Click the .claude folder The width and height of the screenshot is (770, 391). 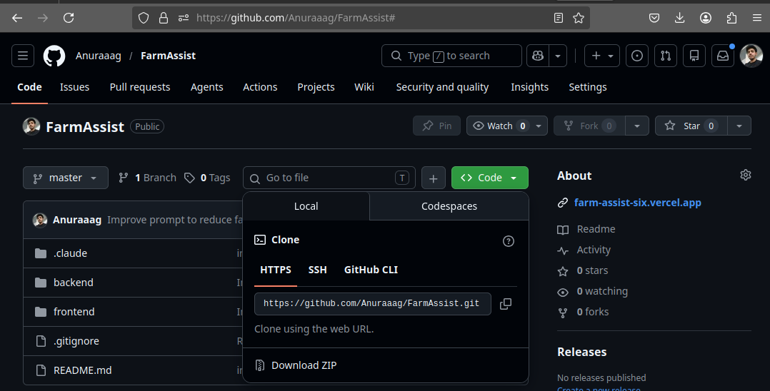[x=70, y=253]
